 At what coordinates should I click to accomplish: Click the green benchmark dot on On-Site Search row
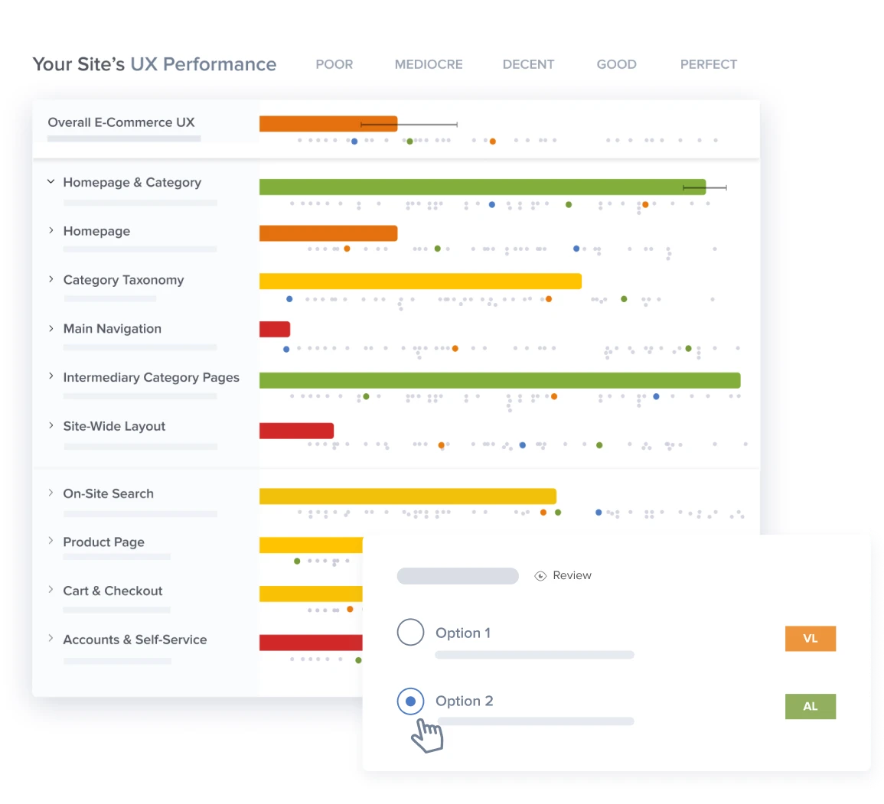click(x=557, y=513)
